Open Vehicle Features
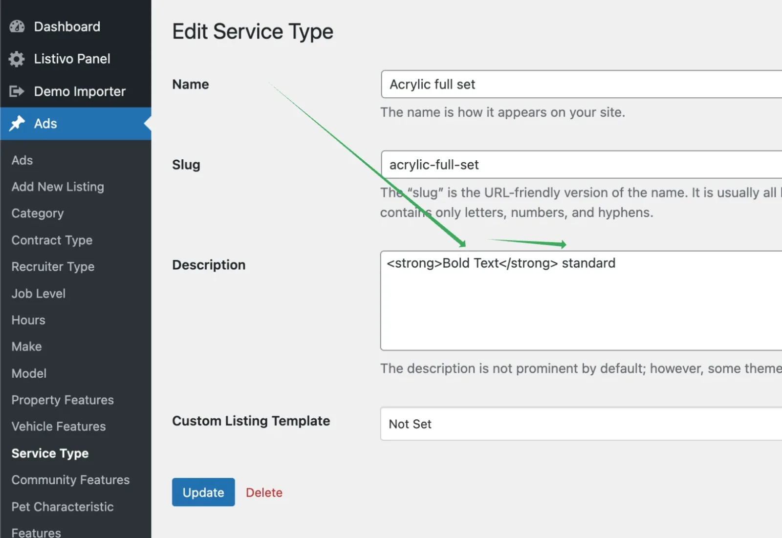The height and width of the screenshot is (538, 782). click(x=59, y=426)
